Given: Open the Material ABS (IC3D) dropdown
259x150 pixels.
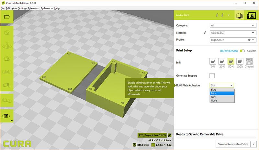Looking at the screenshot, I should point(233,33).
